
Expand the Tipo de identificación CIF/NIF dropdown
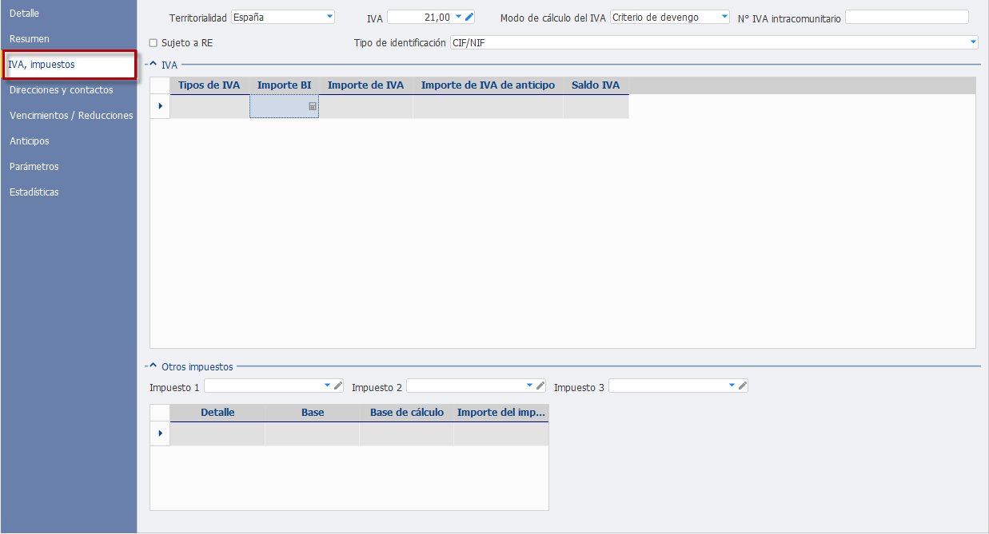click(714, 42)
